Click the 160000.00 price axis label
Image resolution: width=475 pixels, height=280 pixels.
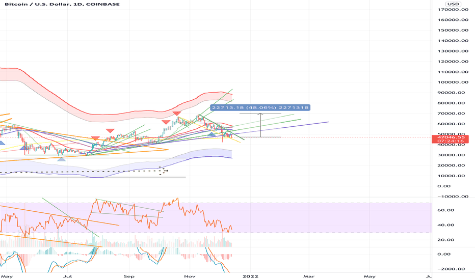pos(453,20)
